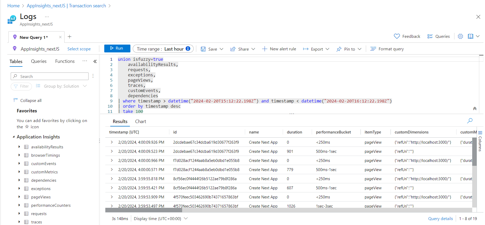Close the Logs blade

click(x=478, y=17)
